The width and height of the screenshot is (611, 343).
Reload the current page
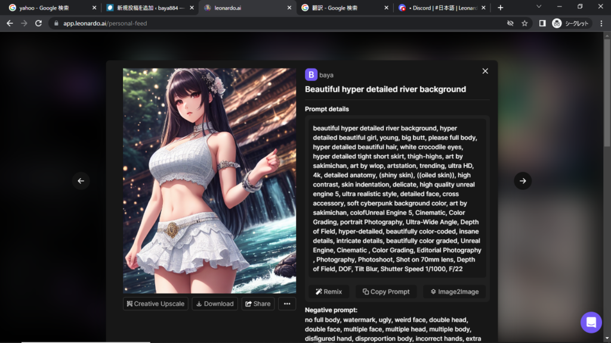(39, 23)
